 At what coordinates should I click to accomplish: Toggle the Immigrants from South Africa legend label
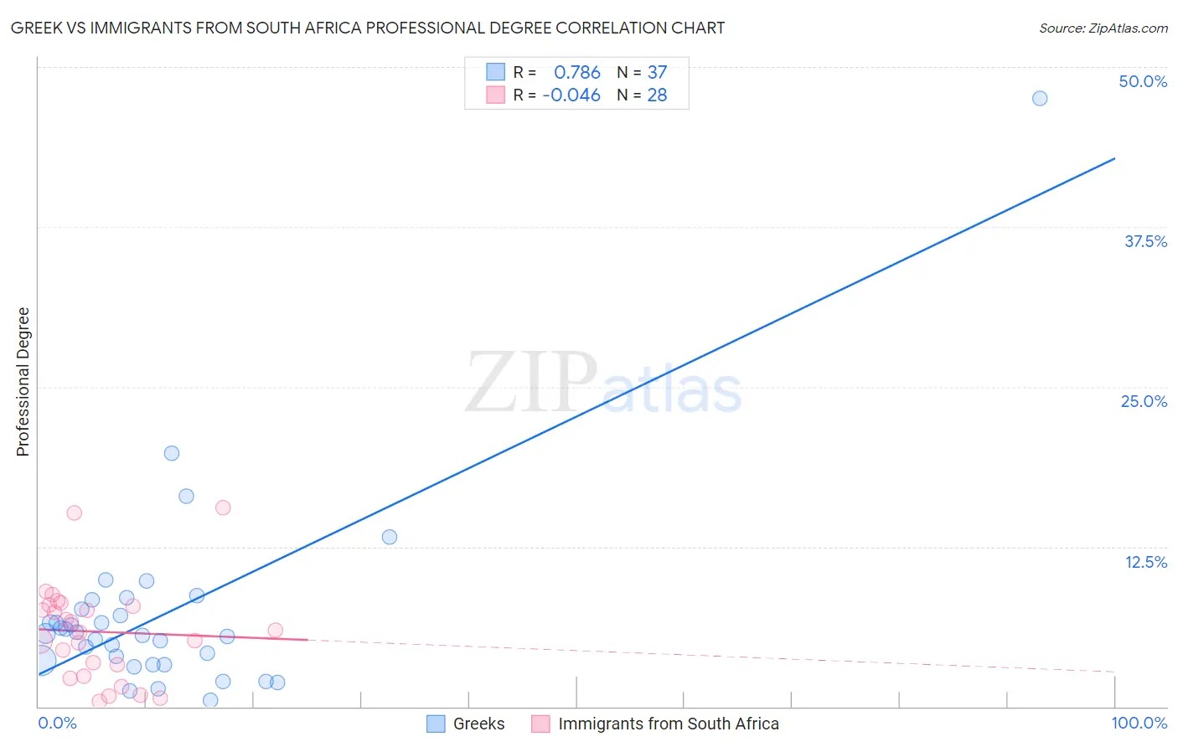pyautogui.click(x=668, y=724)
